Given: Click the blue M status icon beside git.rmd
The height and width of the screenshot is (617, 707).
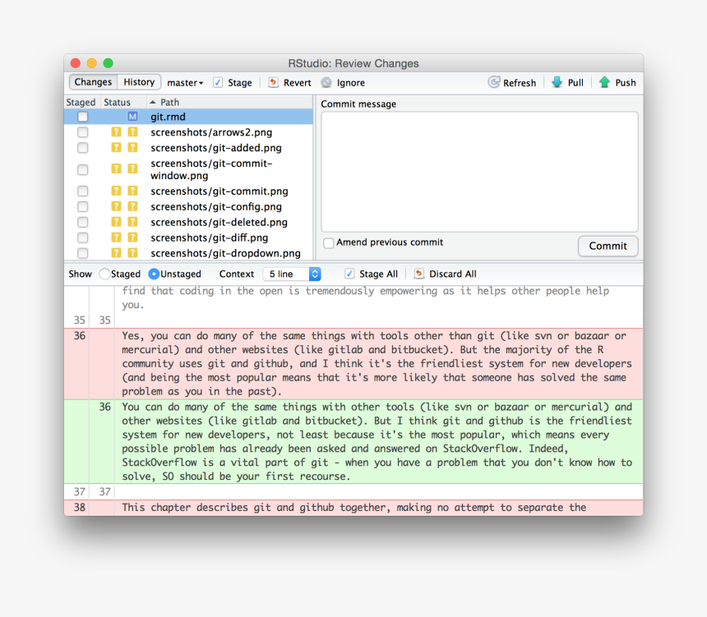Looking at the screenshot, I should tap(133, 117).
